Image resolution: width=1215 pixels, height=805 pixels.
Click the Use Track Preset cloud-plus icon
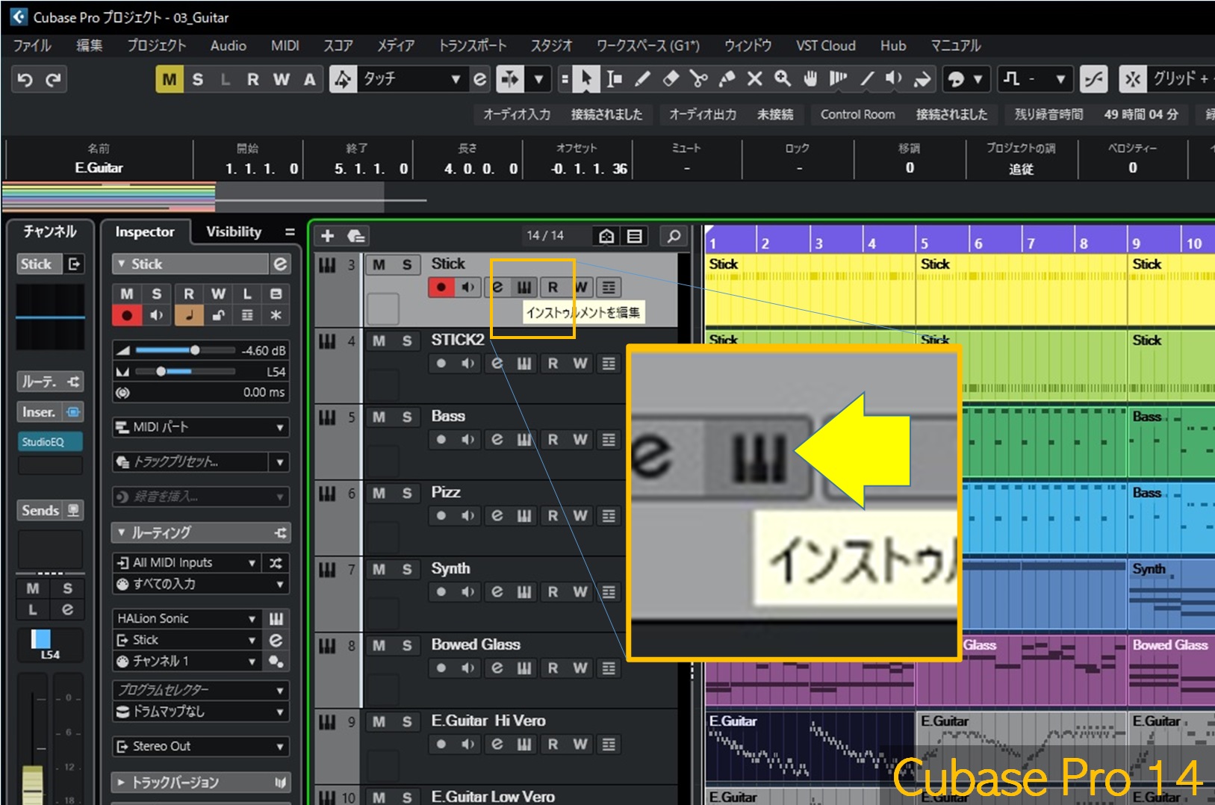point(355,236)
